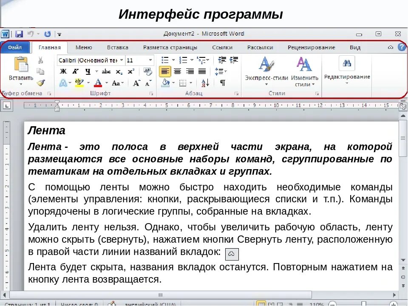Align text left (highlighted button)

coord(165,71)
